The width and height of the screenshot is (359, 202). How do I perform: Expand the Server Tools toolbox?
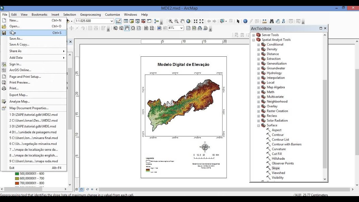tap(254, 35)
